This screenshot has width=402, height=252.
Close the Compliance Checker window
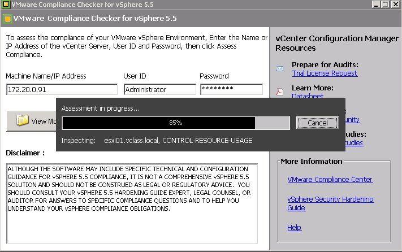[396, 5]
